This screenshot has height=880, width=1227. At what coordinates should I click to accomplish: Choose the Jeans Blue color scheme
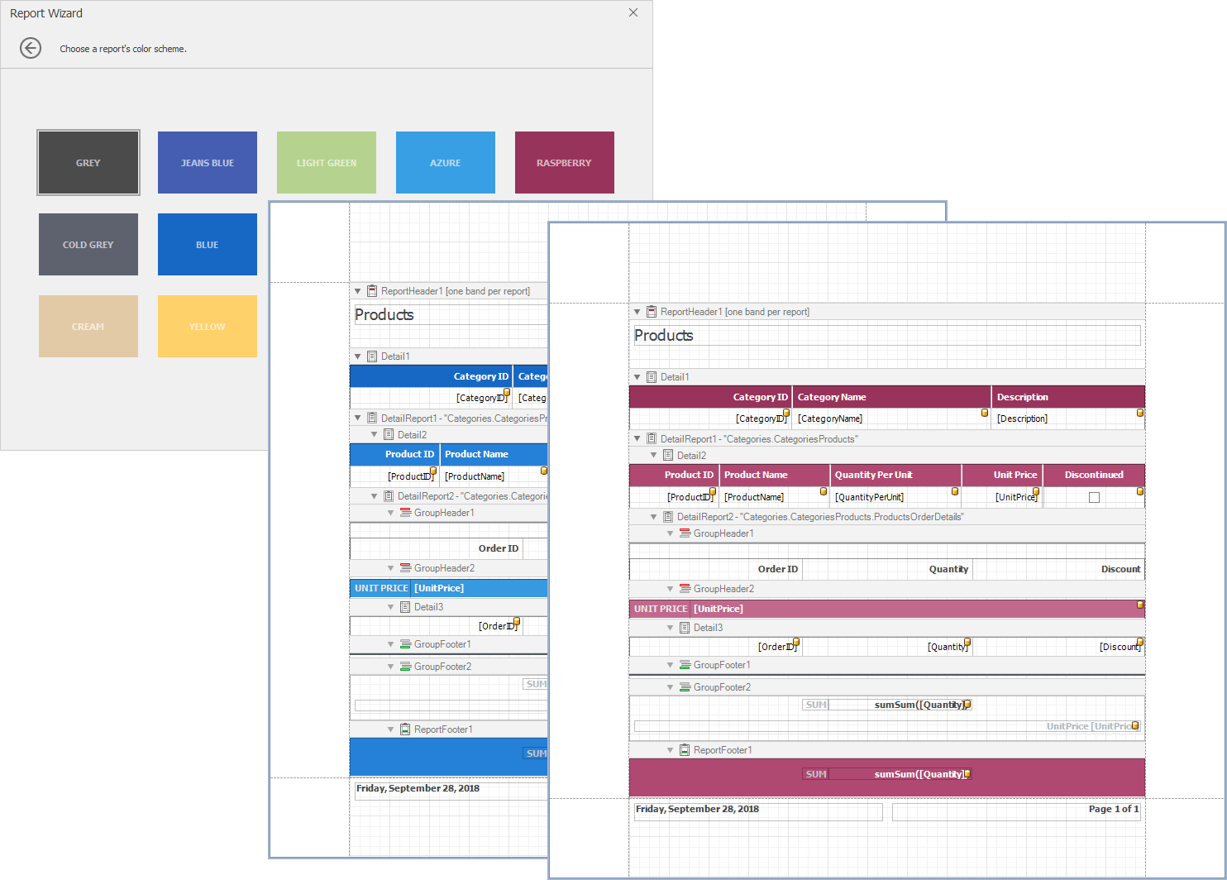click(208, 162)
